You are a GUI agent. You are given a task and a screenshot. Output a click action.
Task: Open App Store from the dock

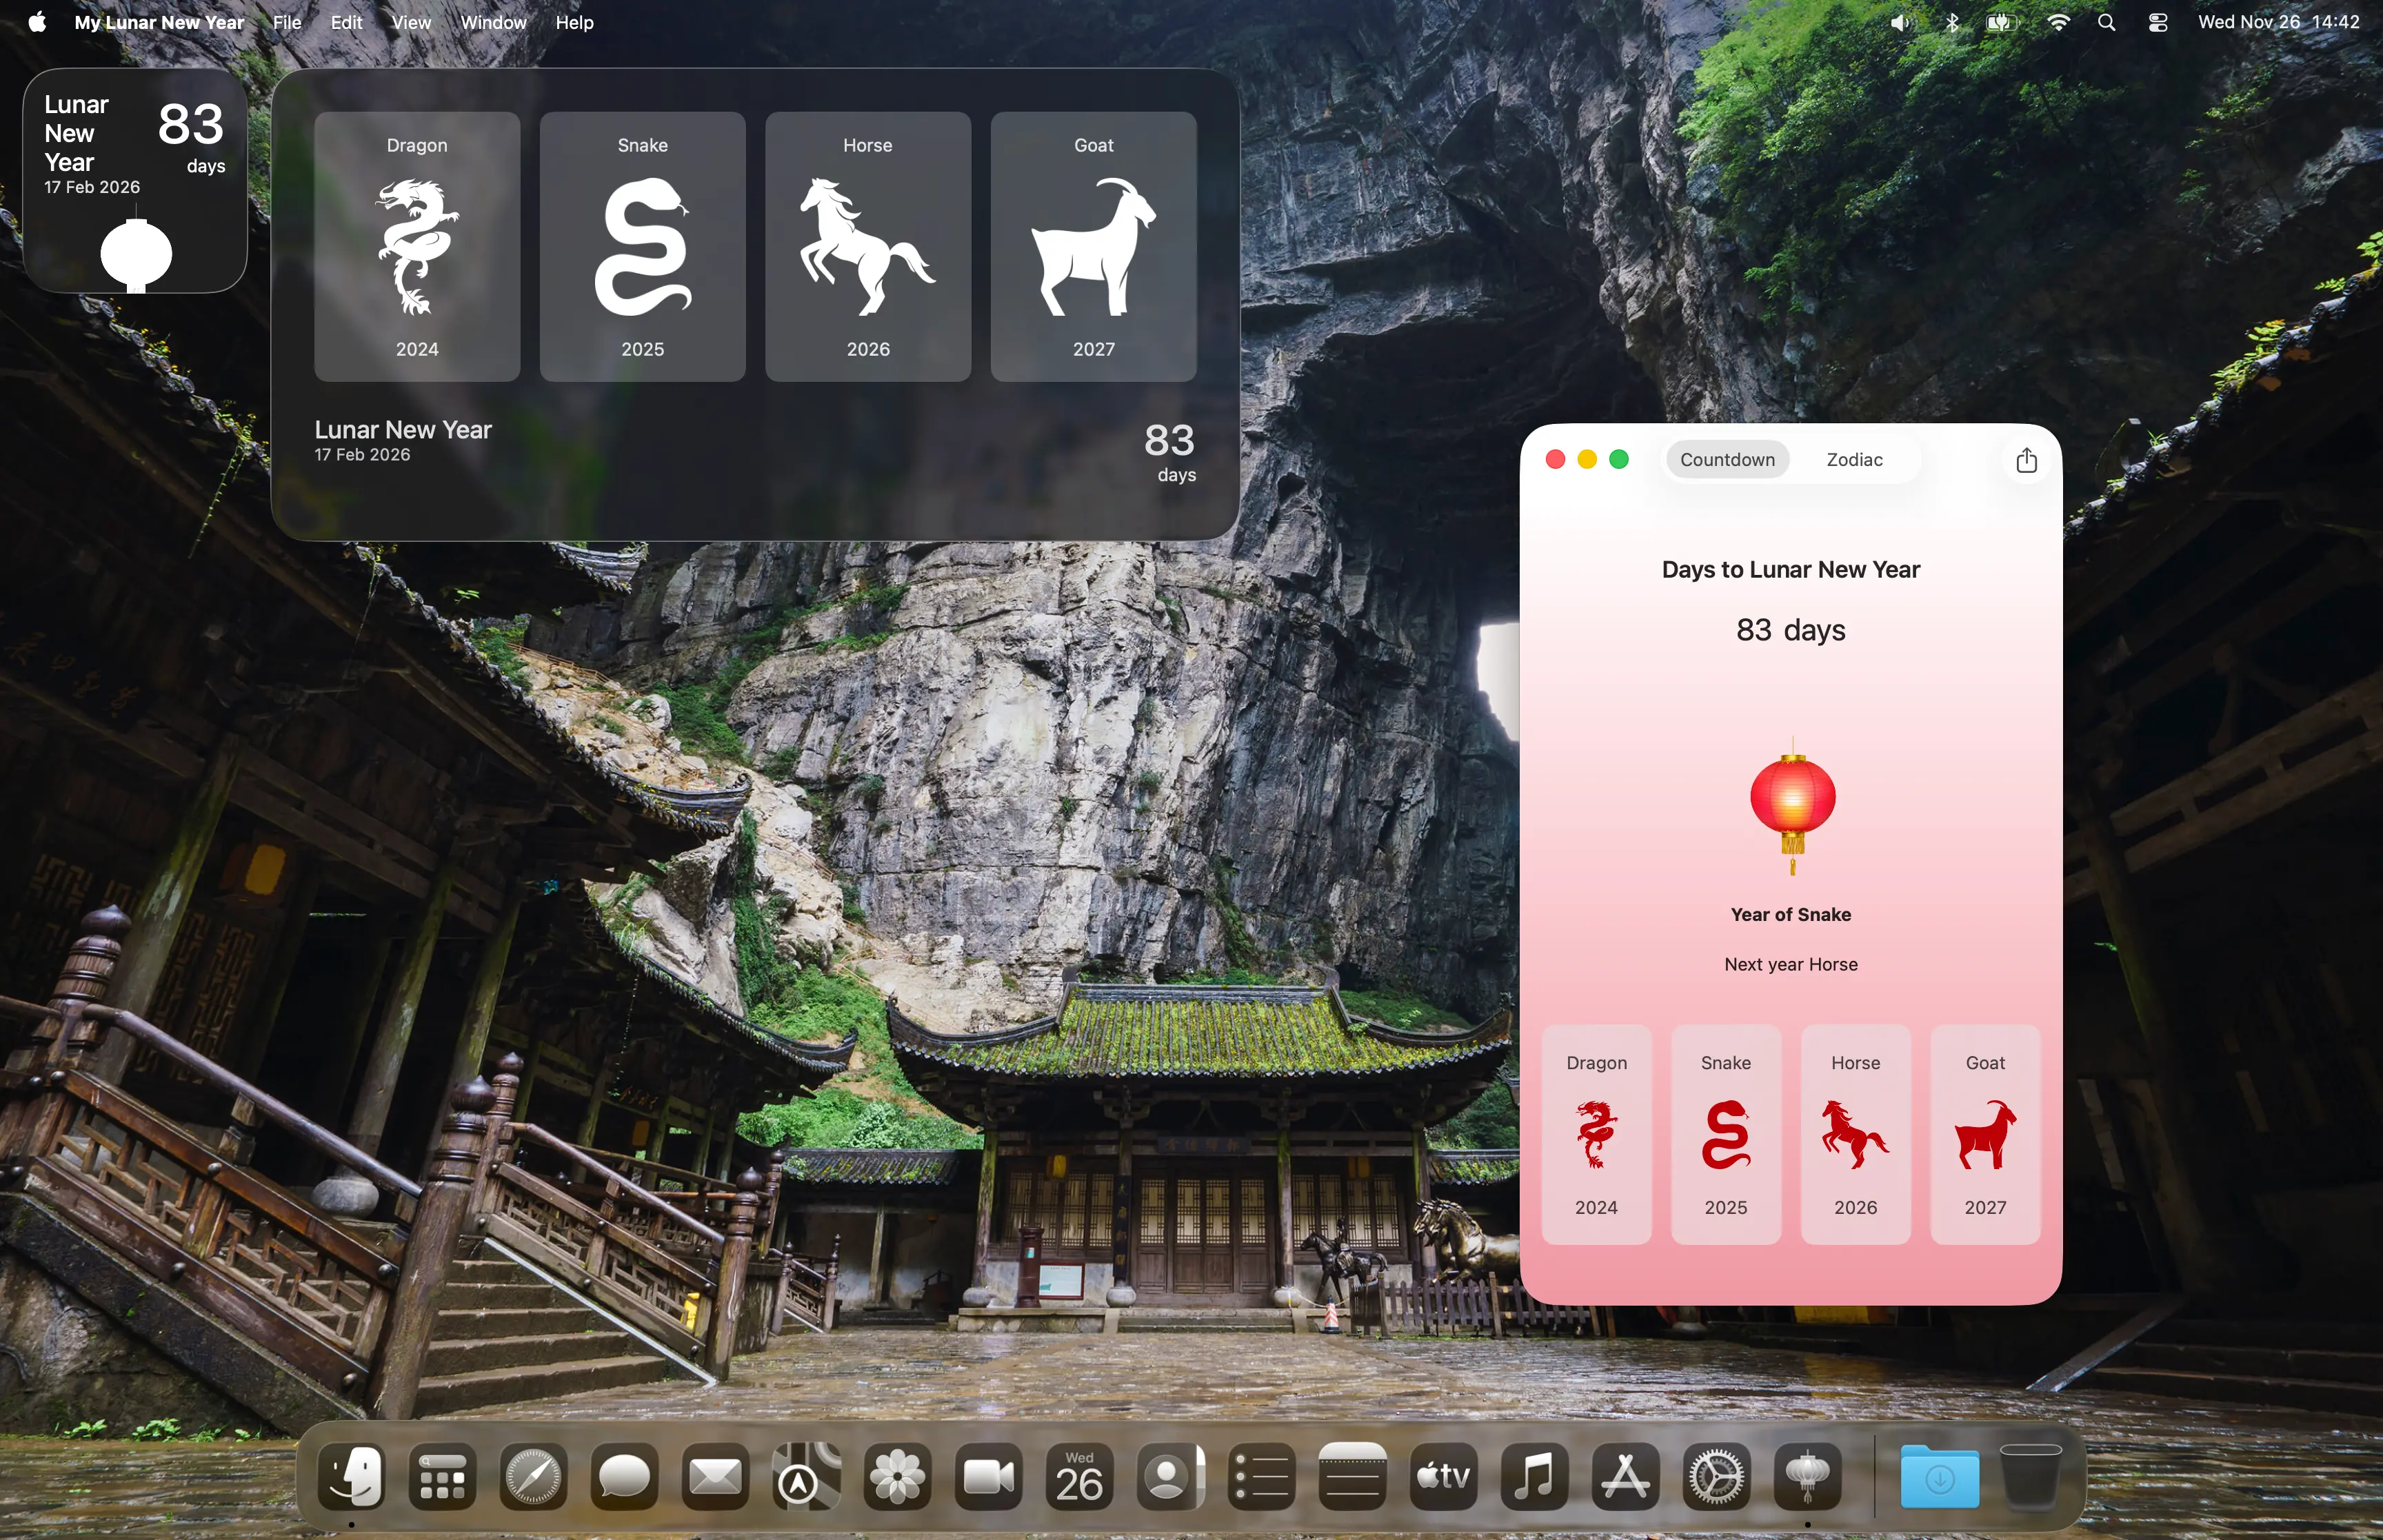point(1625,1476)
